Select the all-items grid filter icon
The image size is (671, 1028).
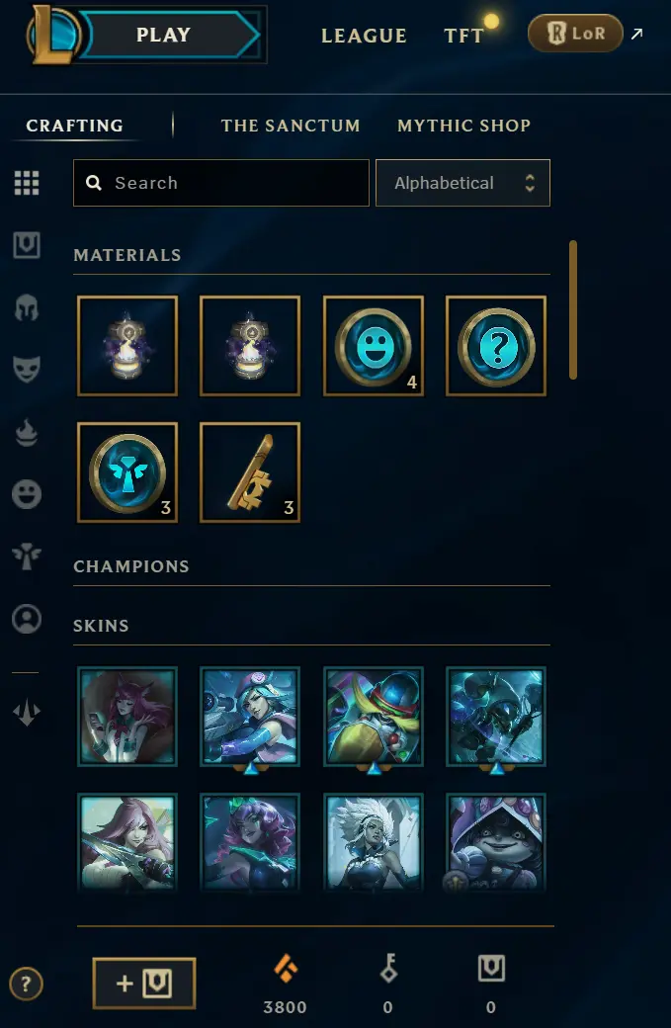coord(27,183)
